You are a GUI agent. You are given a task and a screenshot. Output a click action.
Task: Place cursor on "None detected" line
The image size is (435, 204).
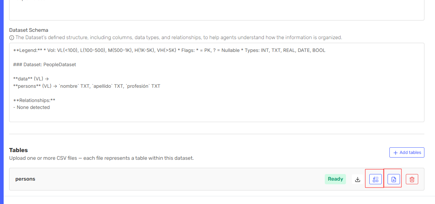point(33,107)
